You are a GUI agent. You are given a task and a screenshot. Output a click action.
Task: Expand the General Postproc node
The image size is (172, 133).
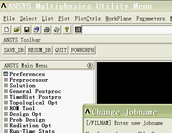pyautogui.click(x=6, y=91)
